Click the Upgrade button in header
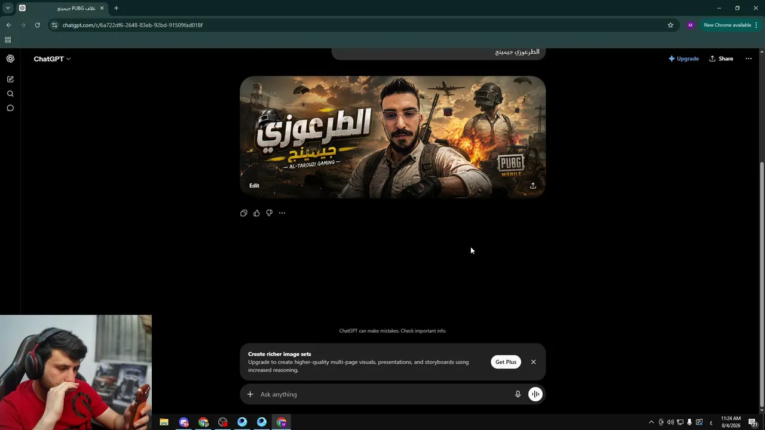The image size is (765, 430). 684,59
